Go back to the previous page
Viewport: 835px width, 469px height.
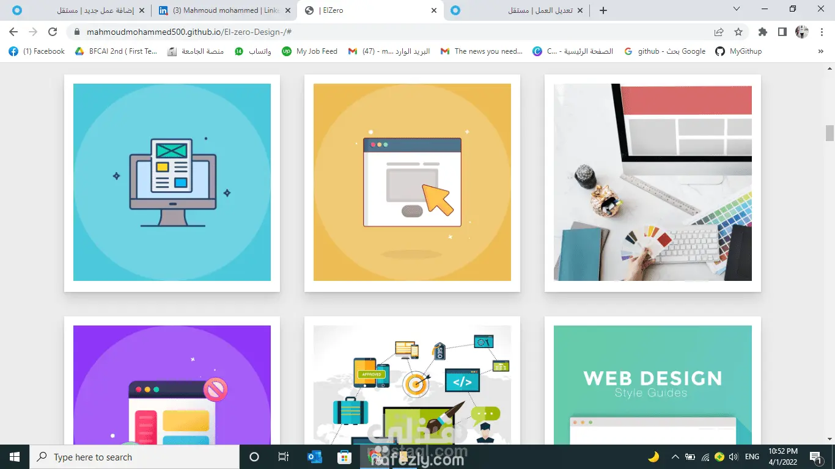[13, 32]
